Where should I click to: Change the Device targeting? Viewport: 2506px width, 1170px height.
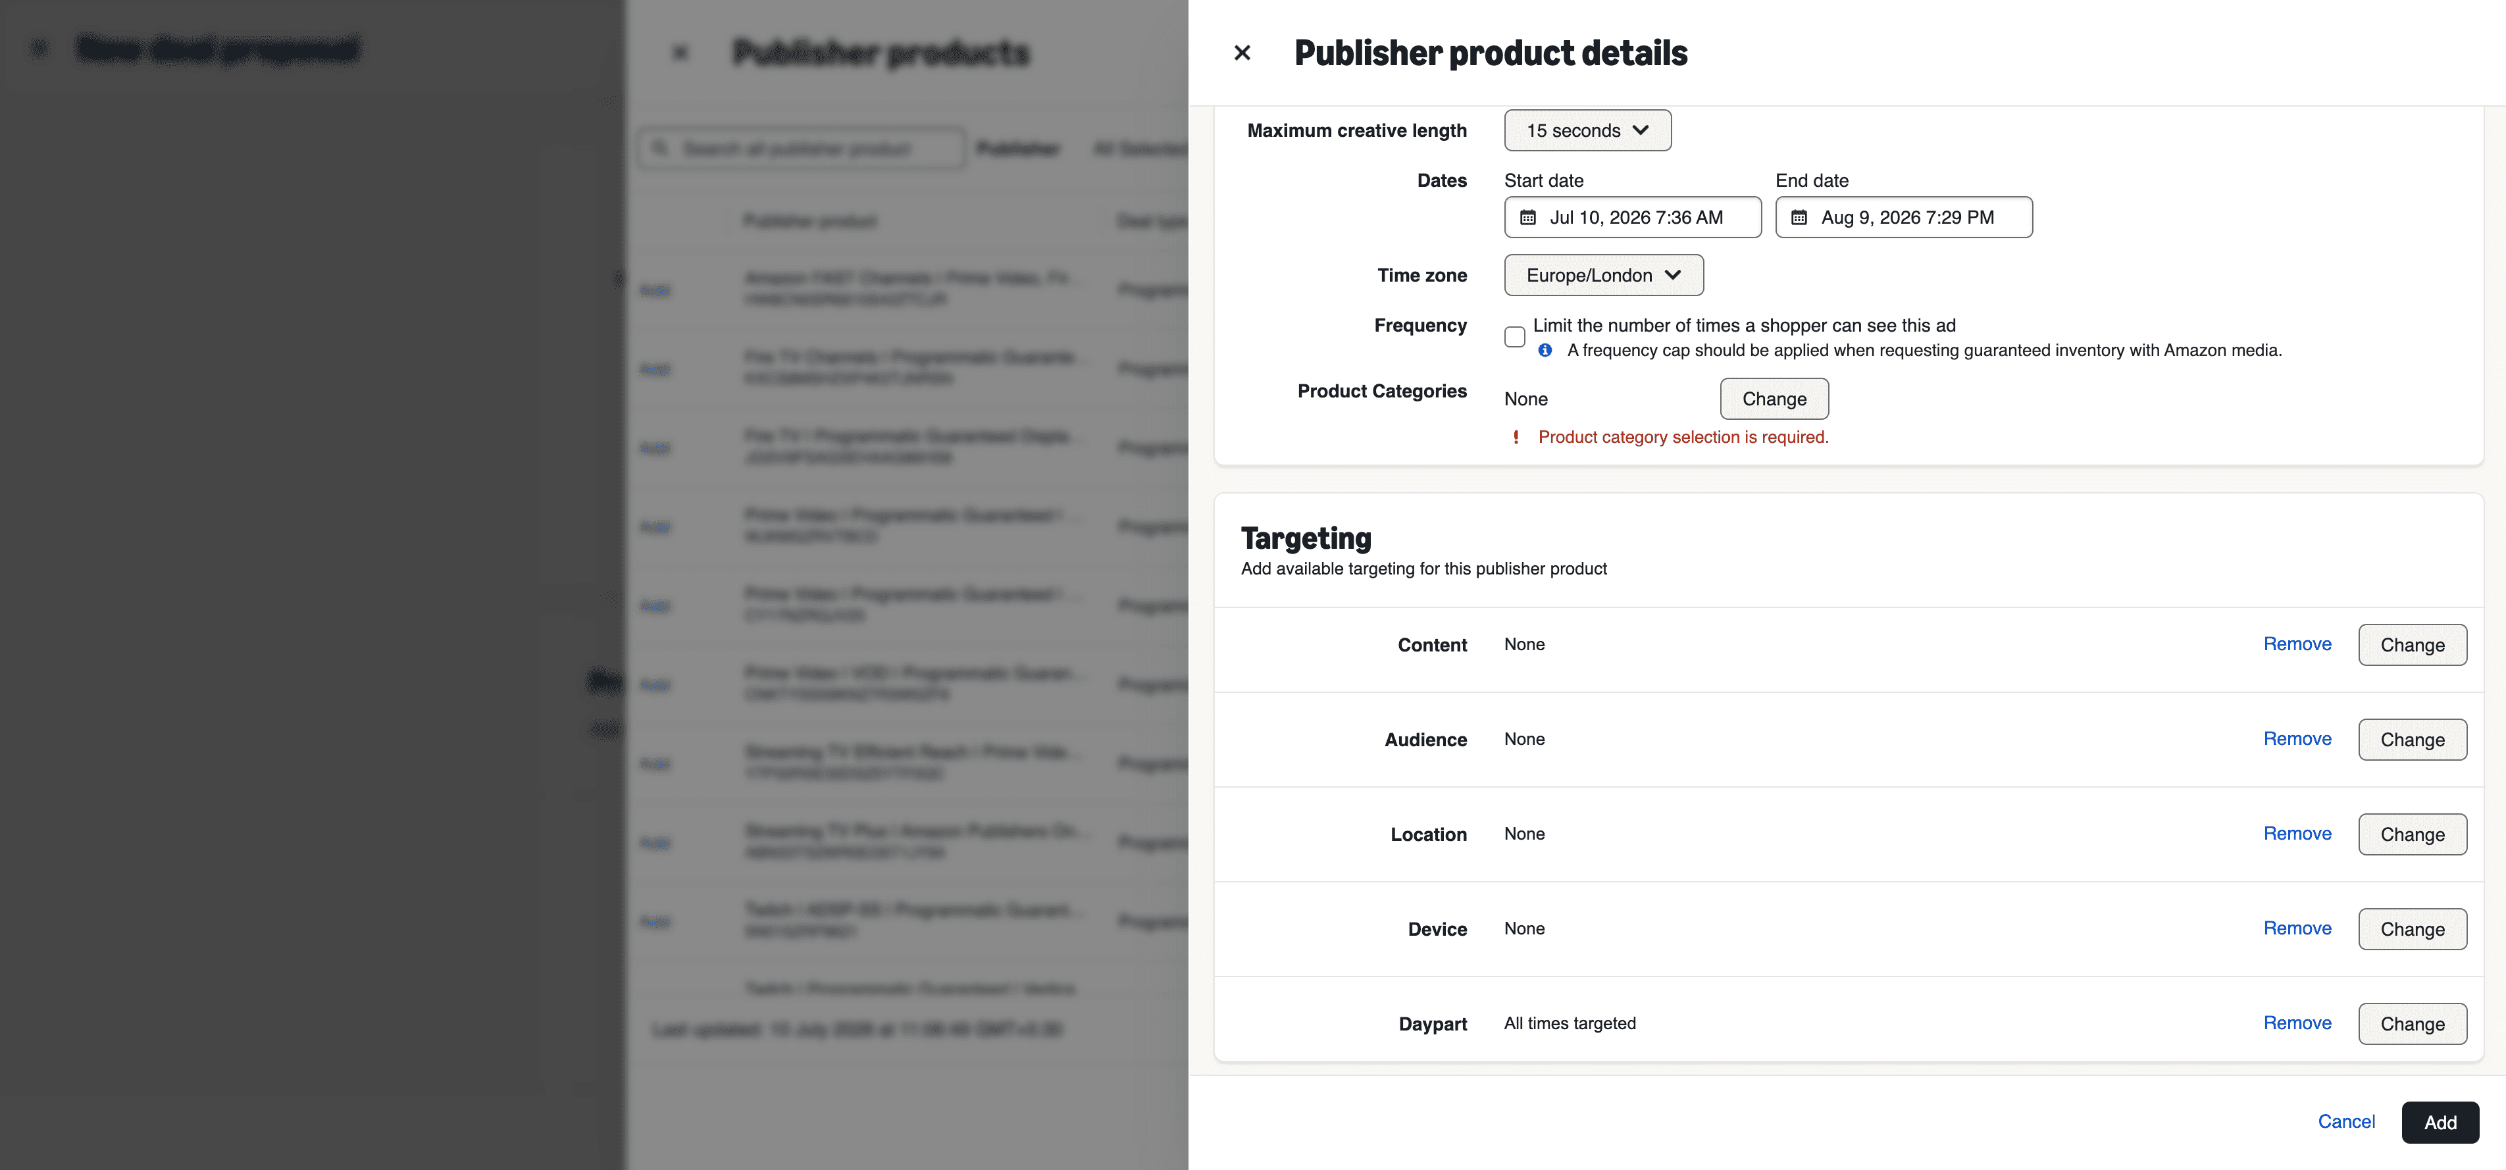2413,928
